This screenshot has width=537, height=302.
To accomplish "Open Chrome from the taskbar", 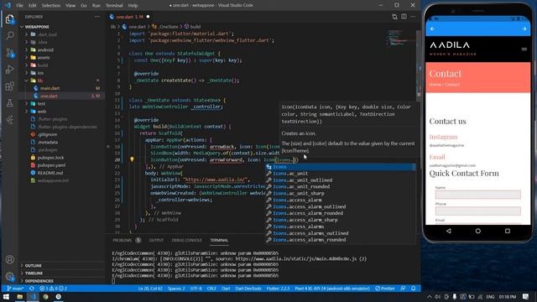I will (x=45, y=296).
